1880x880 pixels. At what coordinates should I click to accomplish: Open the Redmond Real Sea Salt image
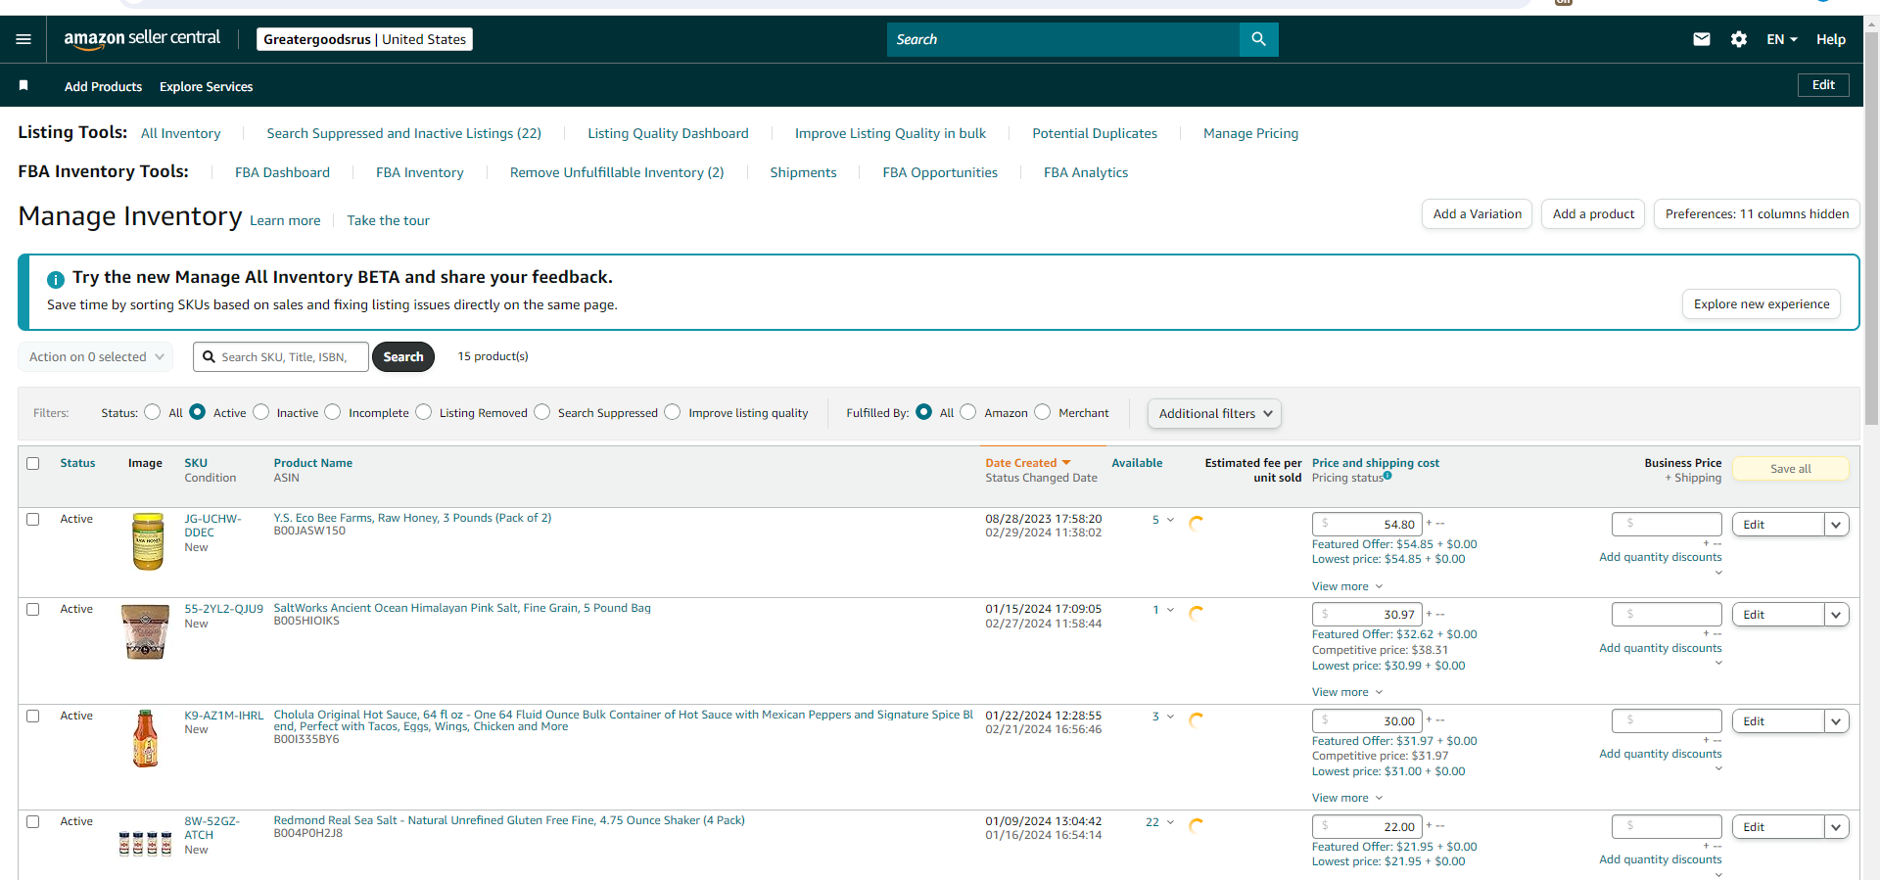145,843
